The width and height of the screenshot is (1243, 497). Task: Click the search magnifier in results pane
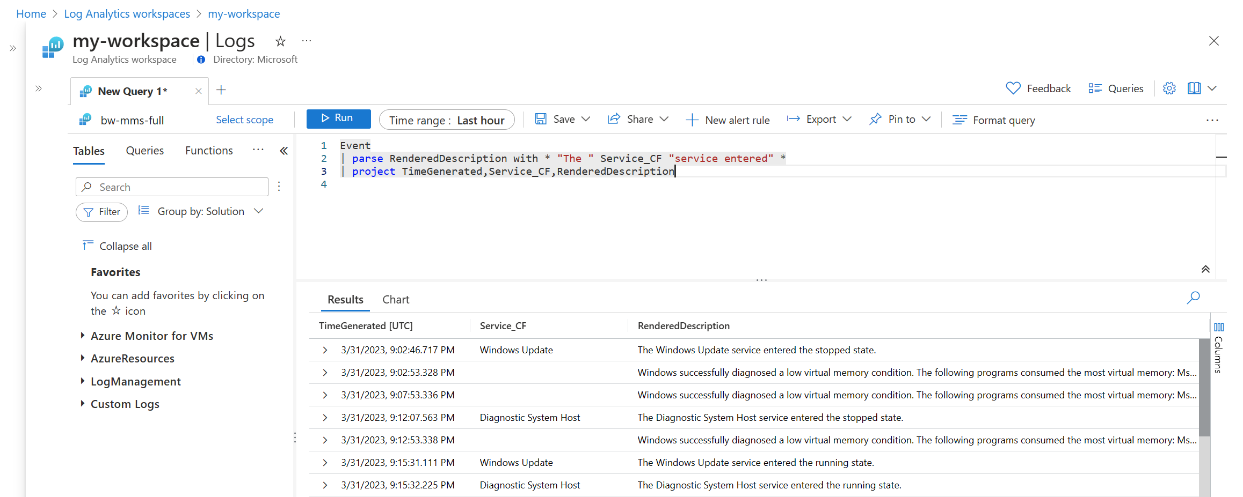coord(1193,298)
